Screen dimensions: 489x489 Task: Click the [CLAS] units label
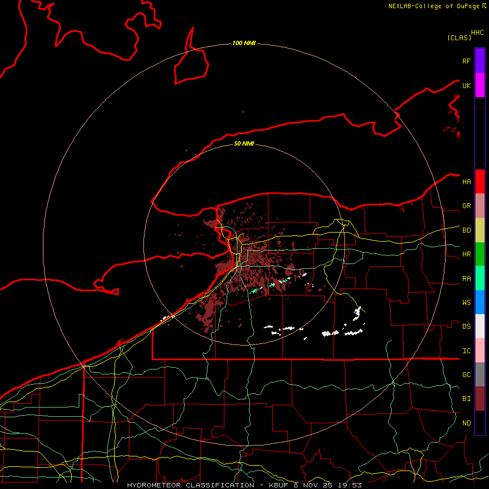pos(459,37)
